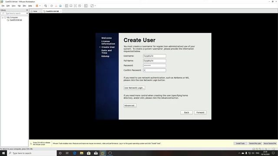Open the VM menu
Viewport: 278px width, 156px height.
tap(19, 6)
